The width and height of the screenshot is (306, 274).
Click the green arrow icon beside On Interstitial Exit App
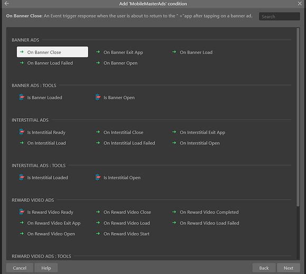174,132
